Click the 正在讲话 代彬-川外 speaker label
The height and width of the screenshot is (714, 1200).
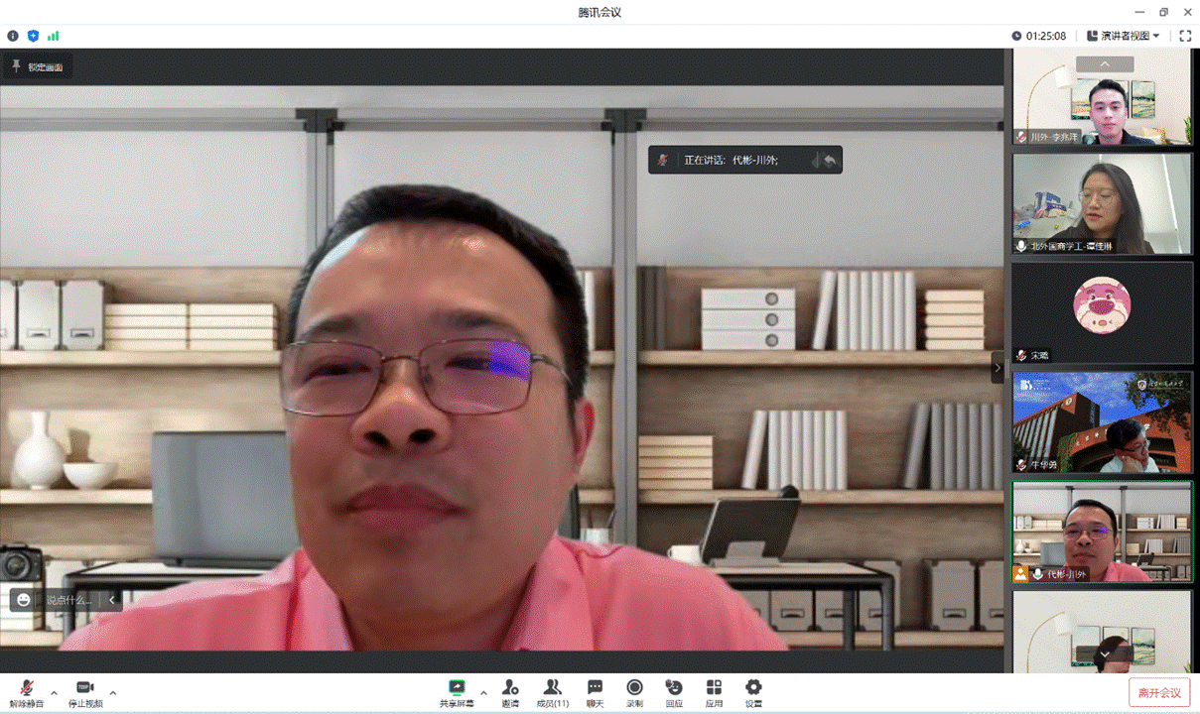point(732,160)
